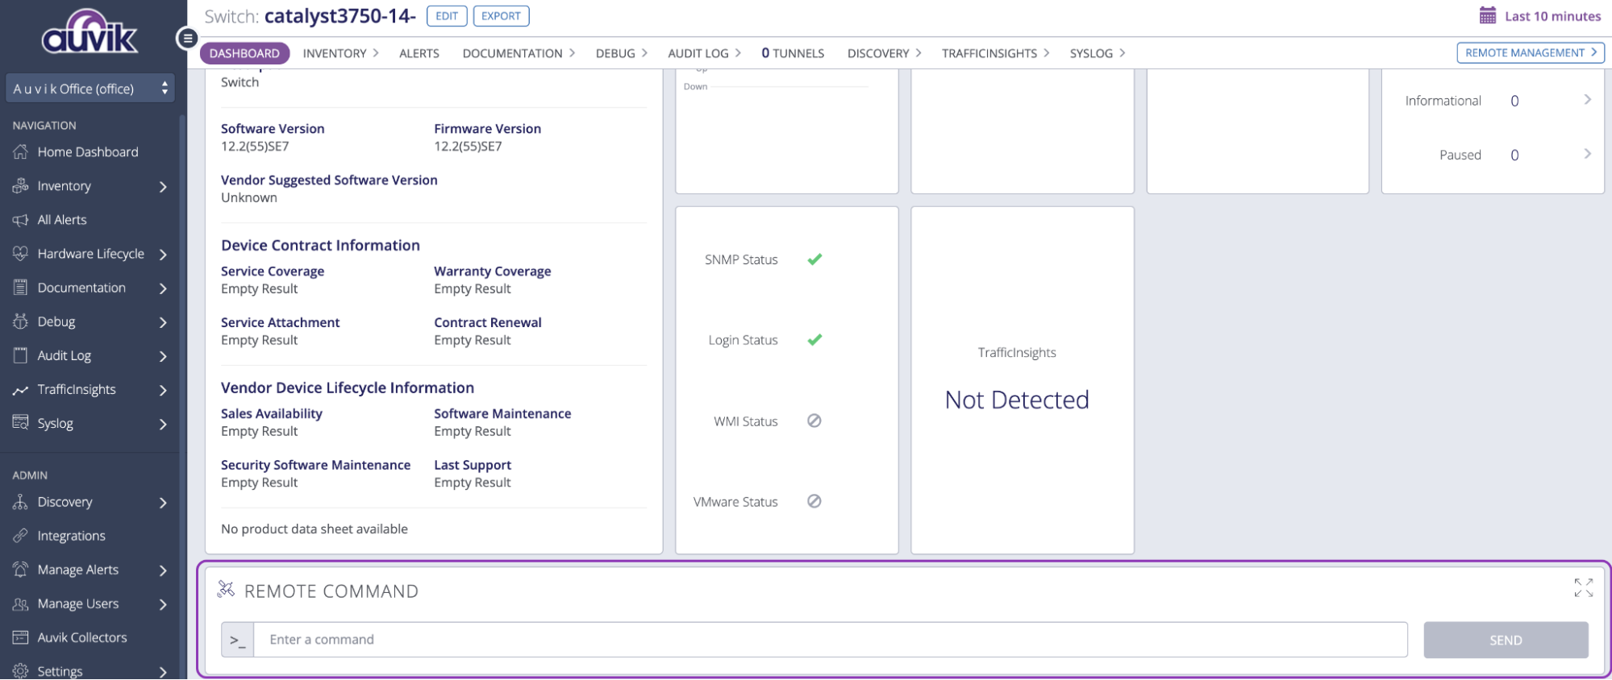Click the Edit button
This screenshot has width=1612, height=680.
point(447,16)
